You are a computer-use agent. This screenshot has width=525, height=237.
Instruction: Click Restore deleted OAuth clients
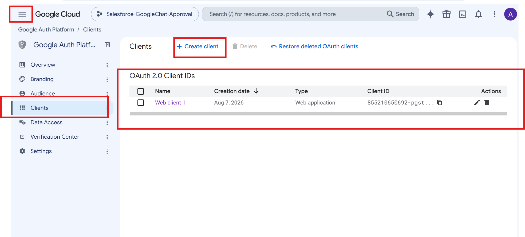coord(314,46)
